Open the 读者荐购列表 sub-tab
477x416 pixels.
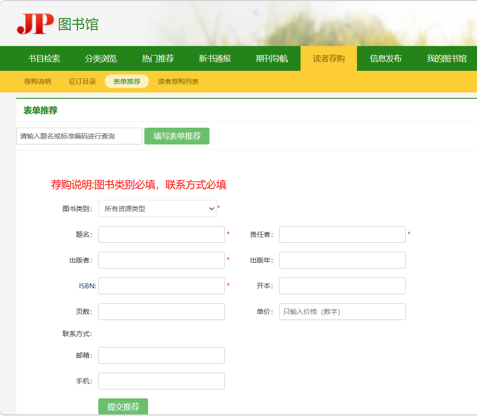(x=178, y=82)
